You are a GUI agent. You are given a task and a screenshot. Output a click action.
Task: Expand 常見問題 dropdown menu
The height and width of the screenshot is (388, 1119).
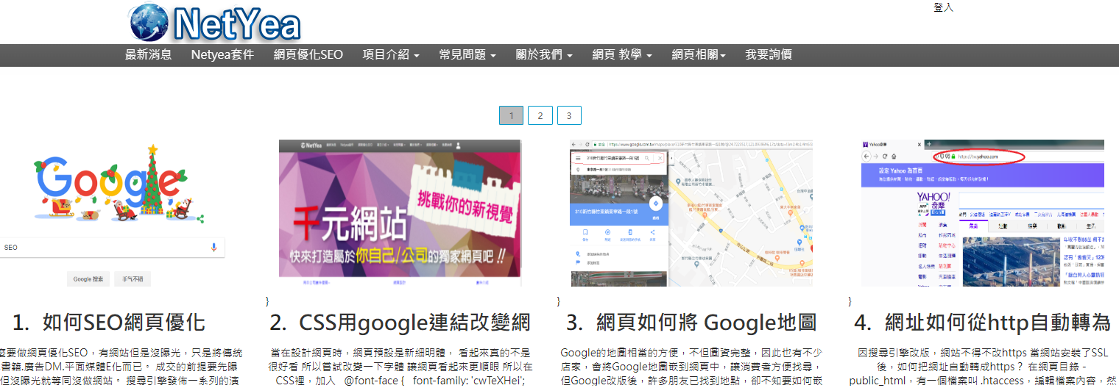click(467, 54)
